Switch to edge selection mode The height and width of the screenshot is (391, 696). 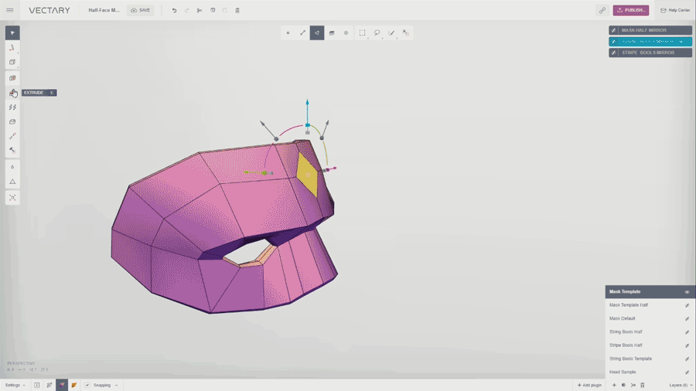tap(302, 32)
